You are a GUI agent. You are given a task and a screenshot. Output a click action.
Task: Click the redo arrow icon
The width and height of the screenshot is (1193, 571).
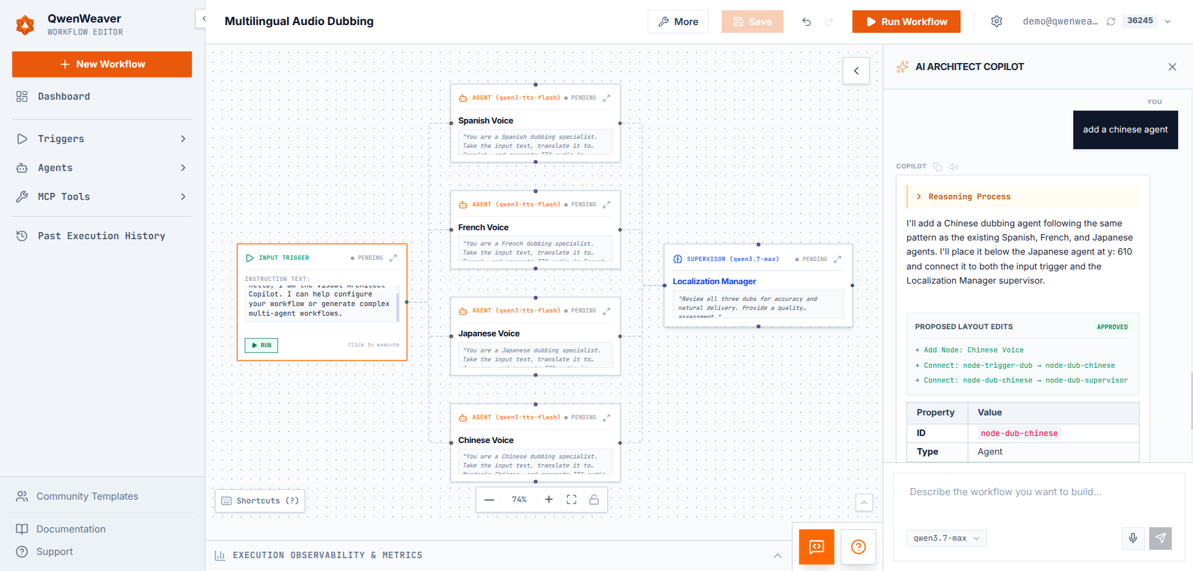pos(829,22)
